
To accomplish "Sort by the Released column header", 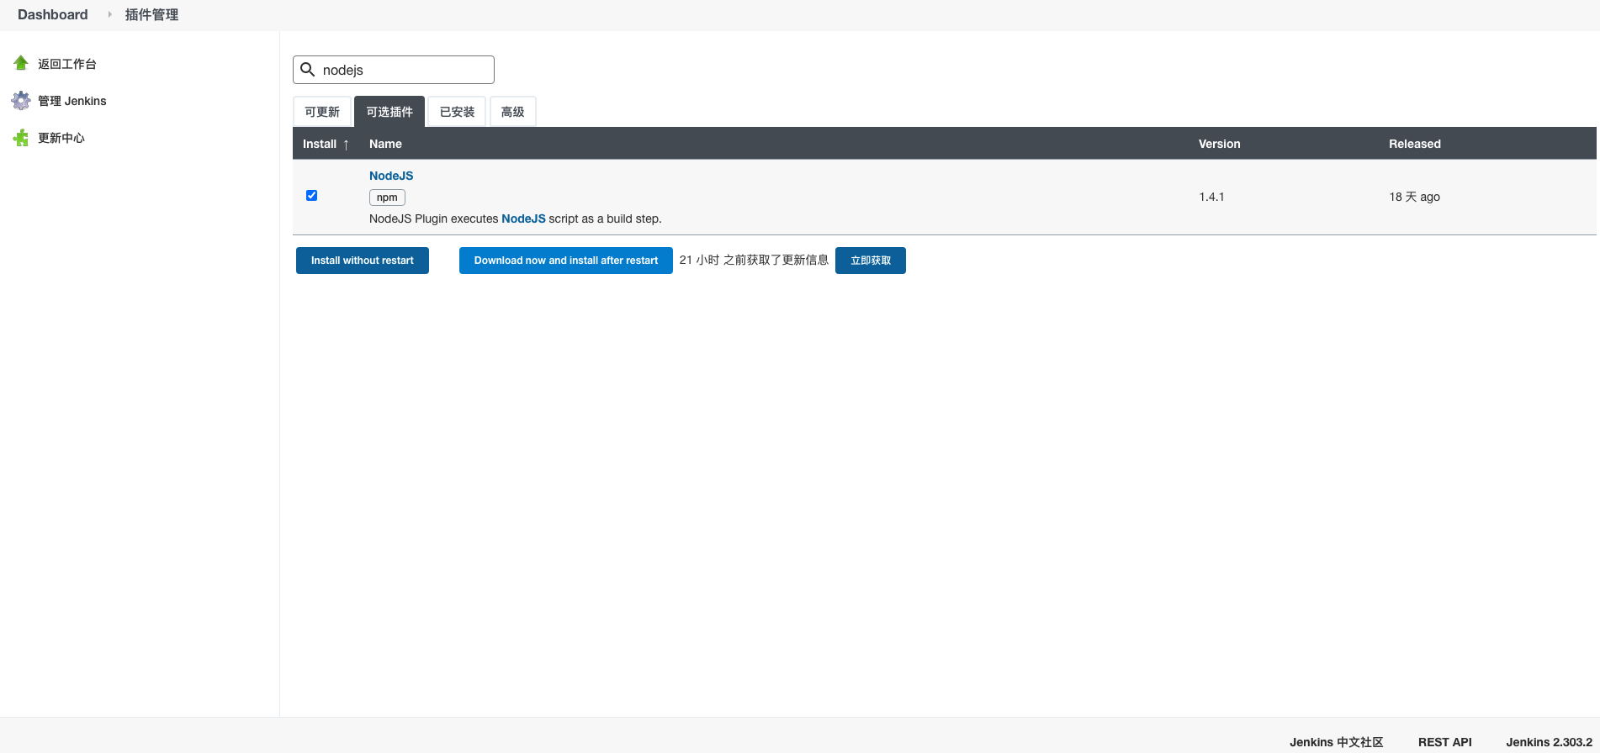I will pyautogui.click(x=1415, y=144).
